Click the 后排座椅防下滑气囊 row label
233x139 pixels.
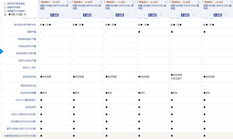click(26, 53)
